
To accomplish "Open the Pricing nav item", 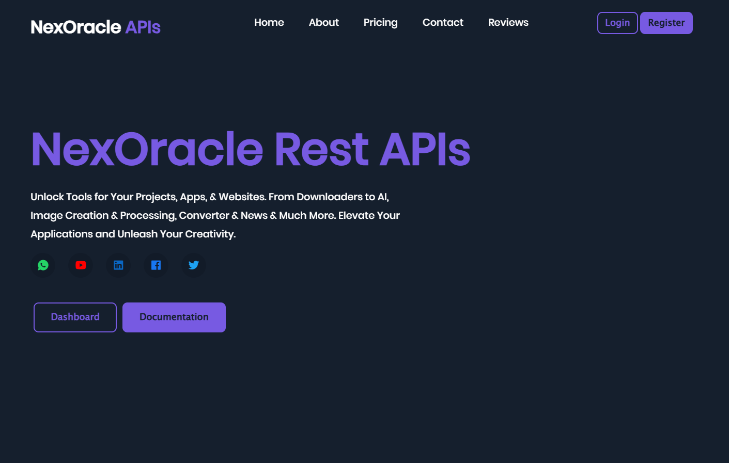I will (381, 23).
